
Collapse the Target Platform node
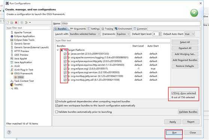point(58,50)
